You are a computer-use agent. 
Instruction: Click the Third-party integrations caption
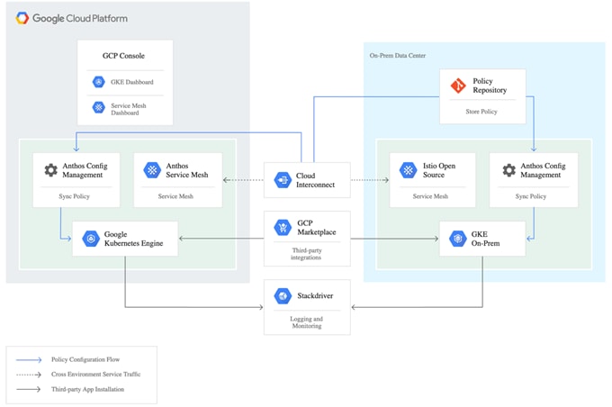coord(306,254)
